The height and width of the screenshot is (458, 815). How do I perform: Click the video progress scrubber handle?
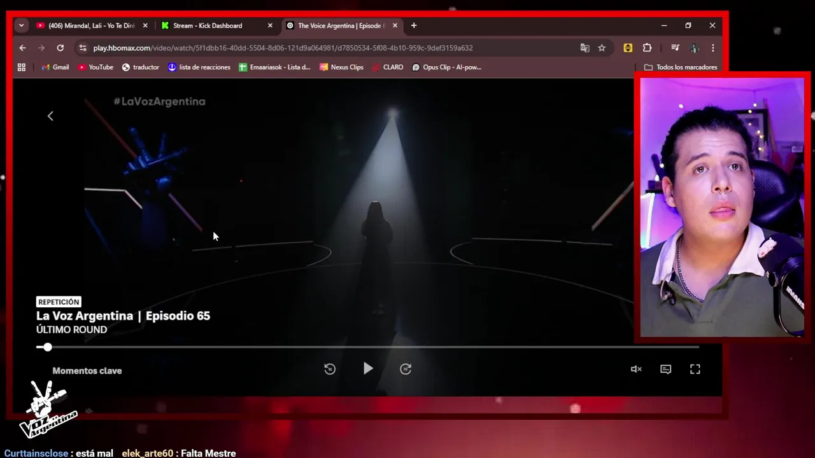click(x=47, y=347)
